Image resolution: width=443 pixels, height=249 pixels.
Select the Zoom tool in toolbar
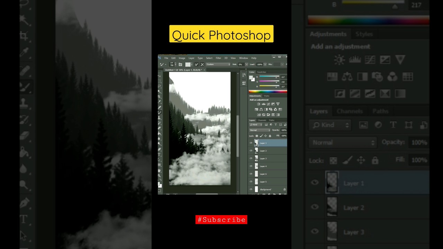159,175
